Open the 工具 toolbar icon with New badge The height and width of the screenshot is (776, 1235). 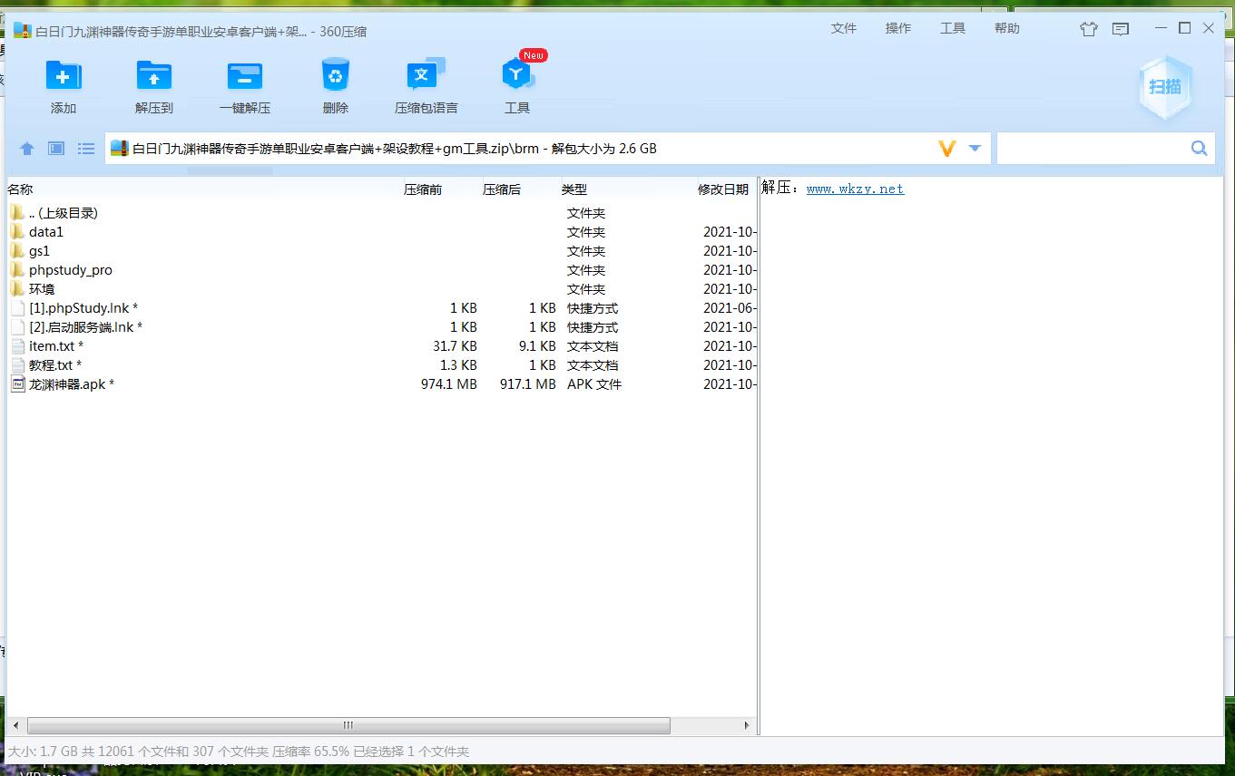pos(517,77)
